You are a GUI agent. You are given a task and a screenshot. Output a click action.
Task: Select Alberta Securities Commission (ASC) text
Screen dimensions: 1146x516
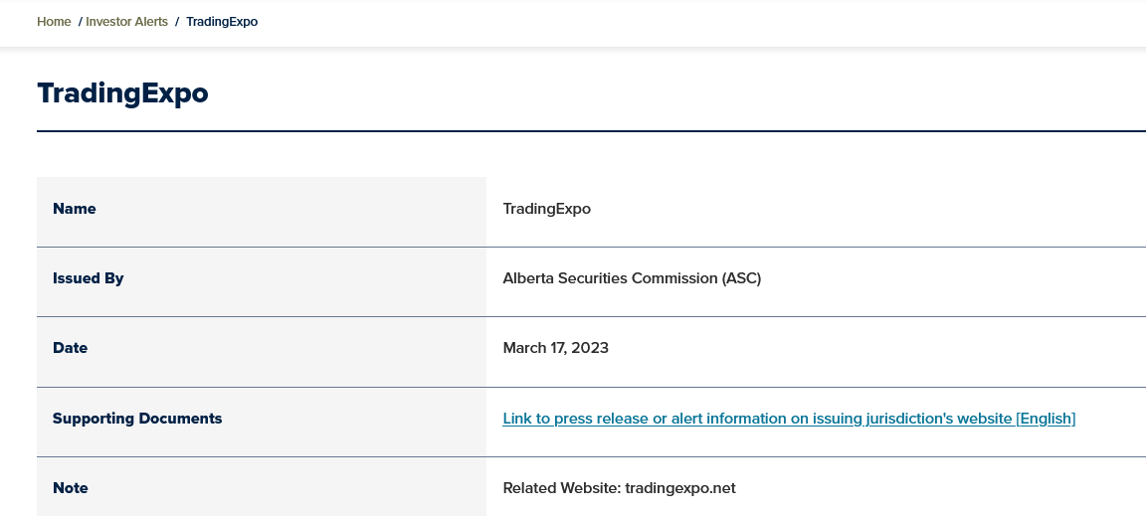(x=633, y=278)
